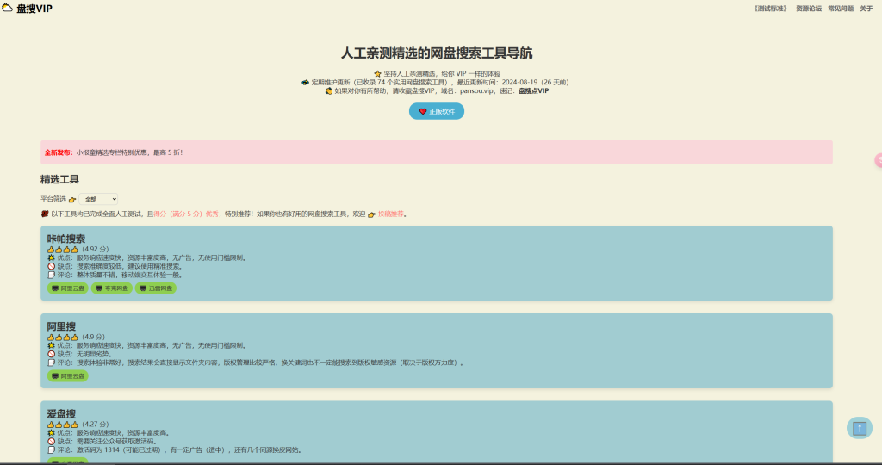The width and height of the screenshot is (882, 465).
Task: Click the 精选工具 section heading
Action: point(59,179)
